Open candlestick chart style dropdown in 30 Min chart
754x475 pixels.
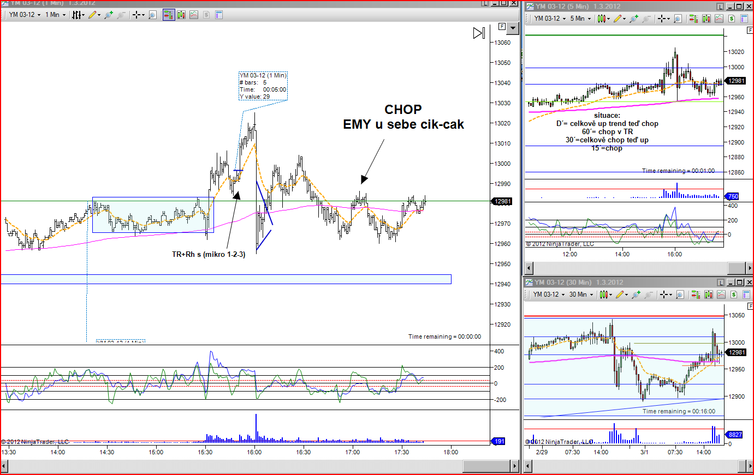pos(605,294)
